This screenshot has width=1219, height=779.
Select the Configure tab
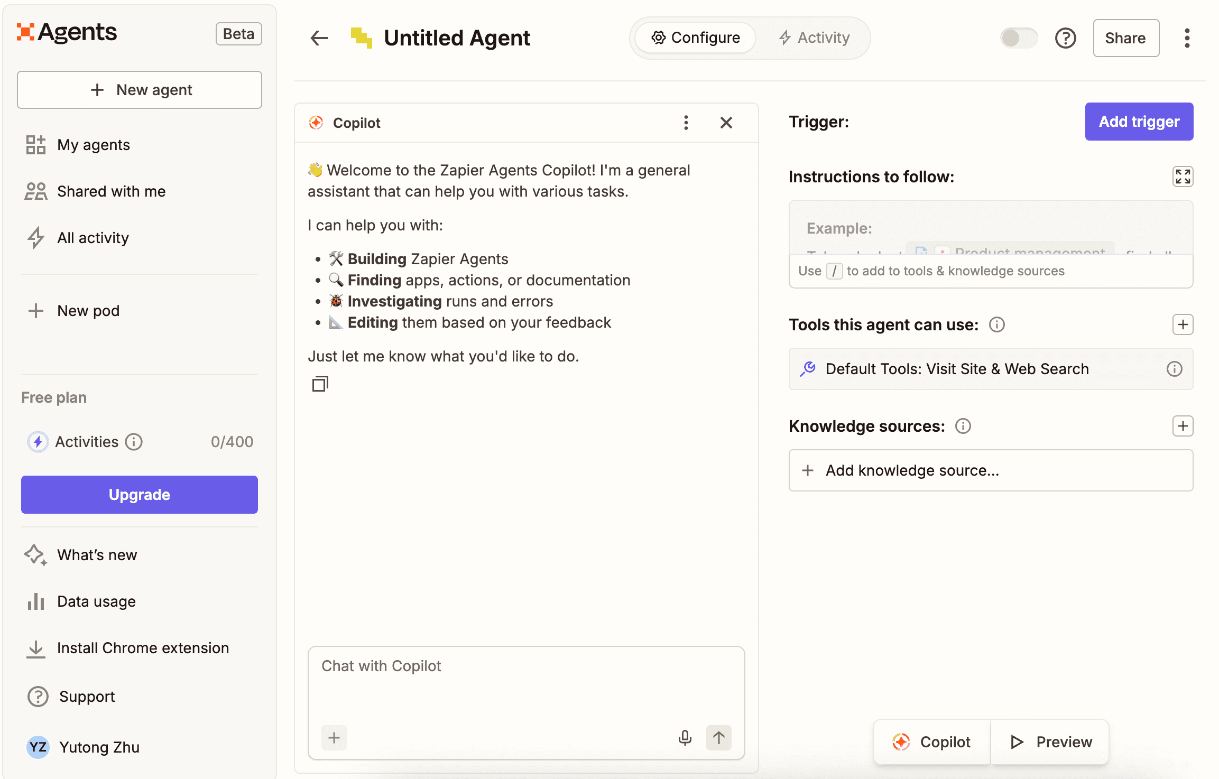[696, 38]
